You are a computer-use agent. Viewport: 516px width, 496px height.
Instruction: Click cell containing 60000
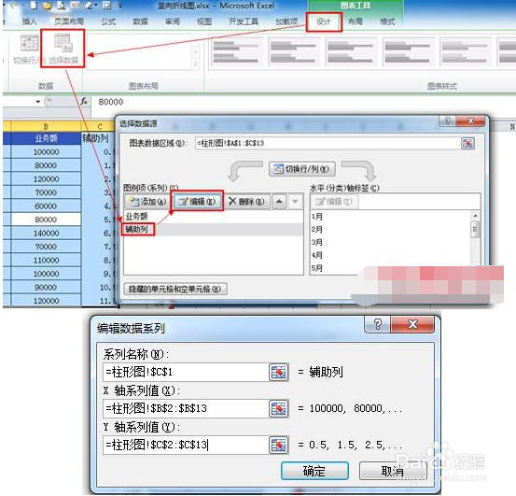tap(46, 206)
